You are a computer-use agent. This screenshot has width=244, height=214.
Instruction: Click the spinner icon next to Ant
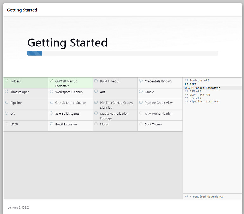[x=96, y=92]
